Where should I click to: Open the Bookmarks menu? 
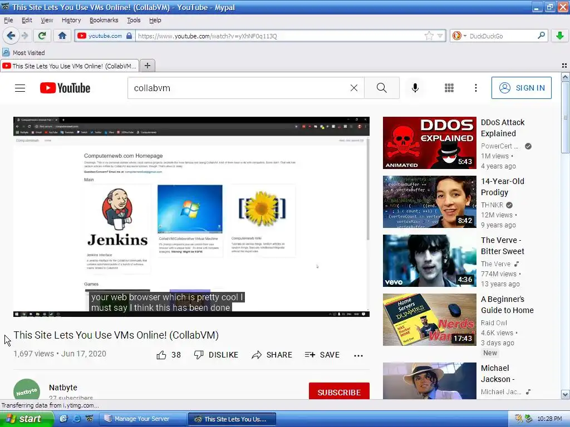[x=104, y=20]
